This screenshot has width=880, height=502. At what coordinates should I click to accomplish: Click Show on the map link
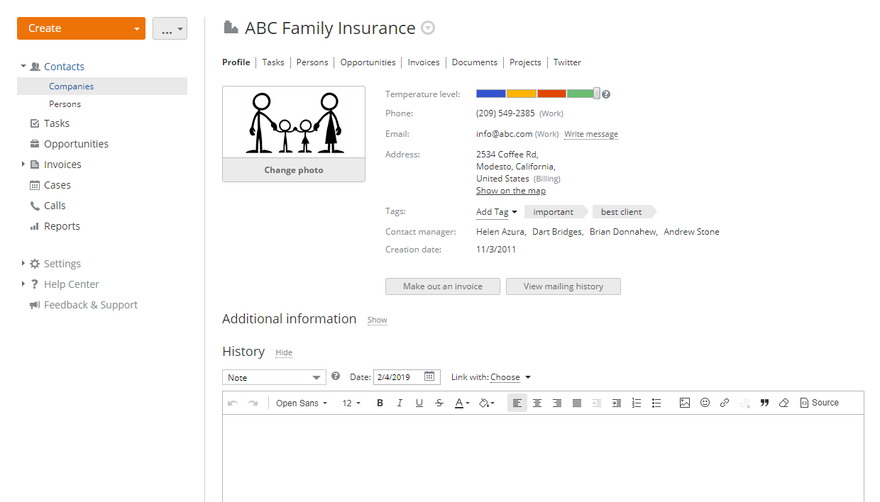click(x=511, y=191)
